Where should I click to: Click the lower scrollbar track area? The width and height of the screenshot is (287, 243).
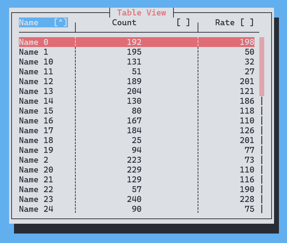pos(261,158)
